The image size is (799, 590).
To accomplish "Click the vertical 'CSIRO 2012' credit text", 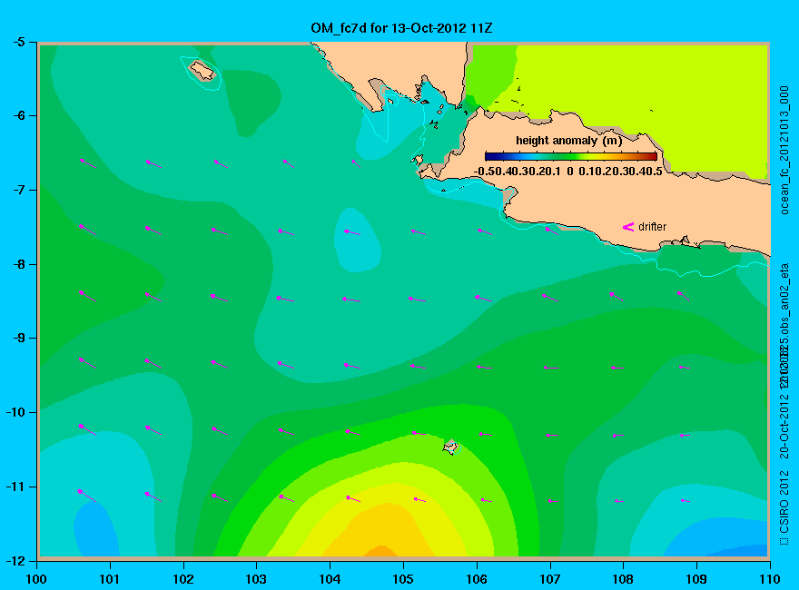I will tap(784, 504).
